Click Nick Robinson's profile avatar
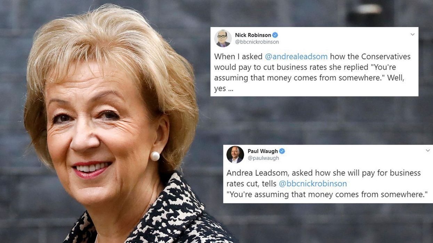Viewport: 433px width, 243px height. [x=223, y=39]
